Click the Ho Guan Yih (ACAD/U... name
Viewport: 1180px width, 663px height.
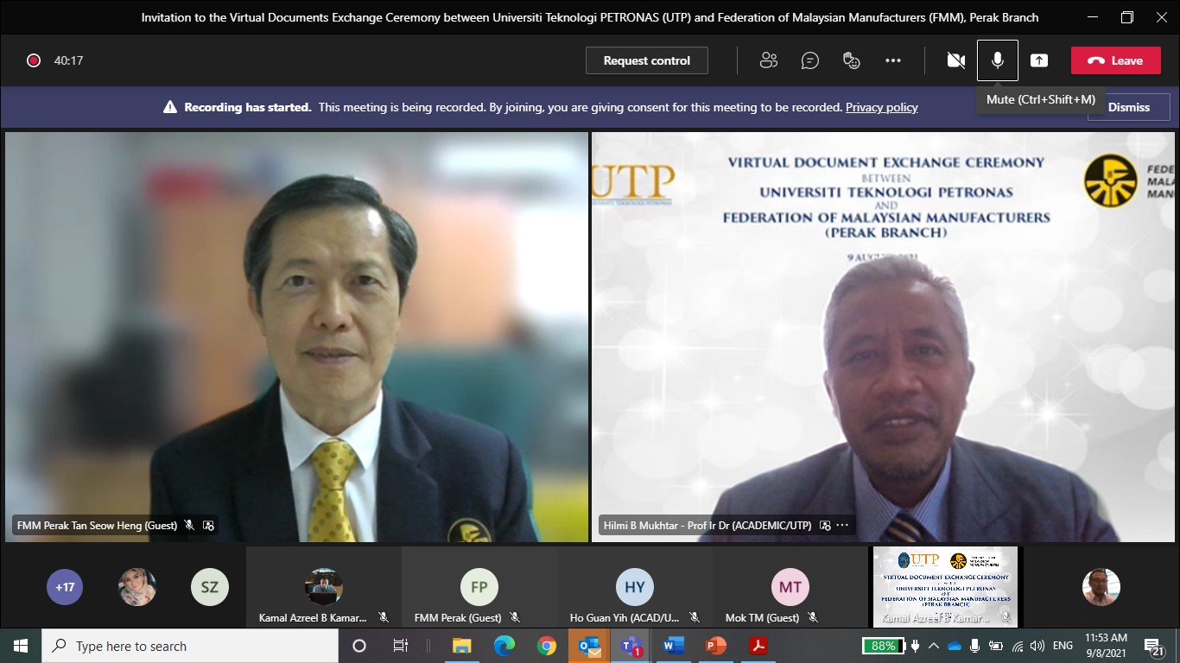[x=625, y=618]
